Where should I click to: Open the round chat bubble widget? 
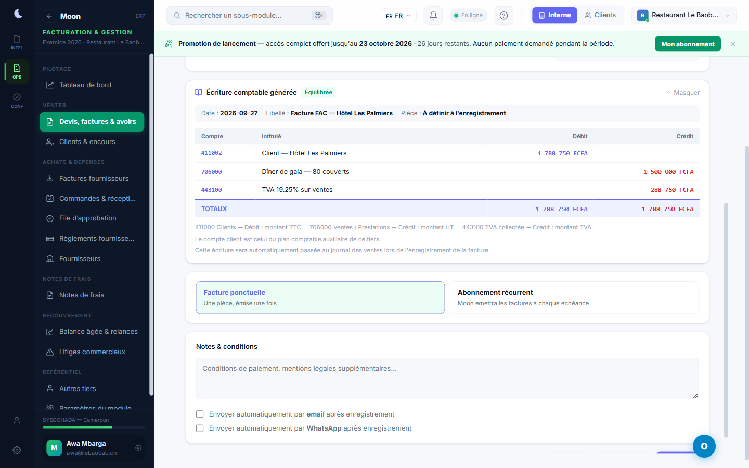coord(704,446)
